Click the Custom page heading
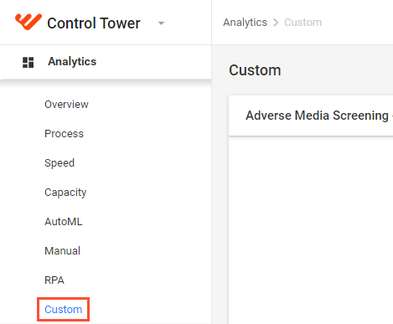393x324 pixels. [255, 70]
